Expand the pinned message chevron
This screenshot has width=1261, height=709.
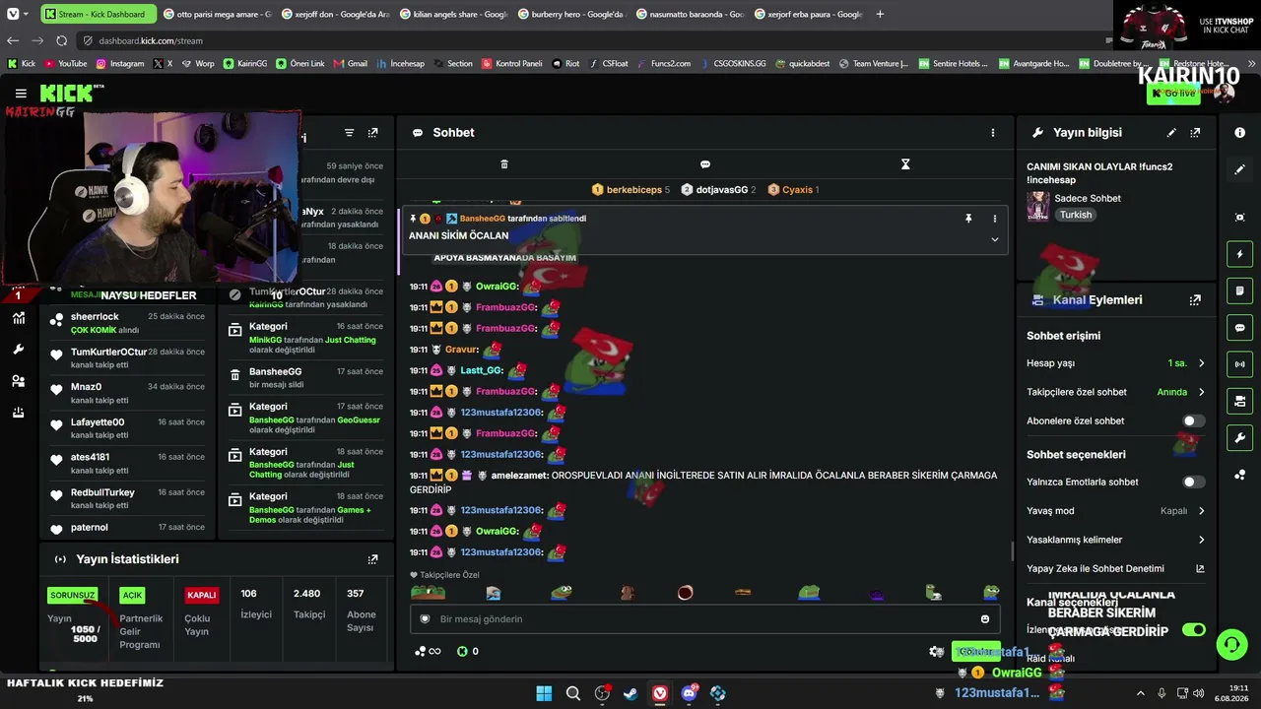(994, 239)
